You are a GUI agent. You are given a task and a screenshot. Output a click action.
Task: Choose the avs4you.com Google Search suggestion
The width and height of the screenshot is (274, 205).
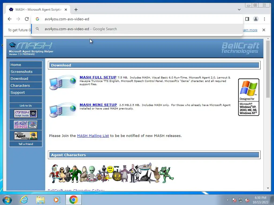point(137,29)
